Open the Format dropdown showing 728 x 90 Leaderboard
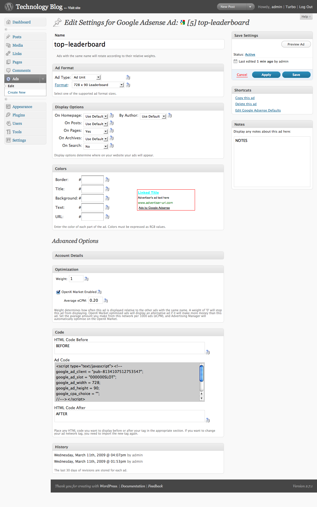The width and height of the screenshot is (317, 507). click(98, 85)
